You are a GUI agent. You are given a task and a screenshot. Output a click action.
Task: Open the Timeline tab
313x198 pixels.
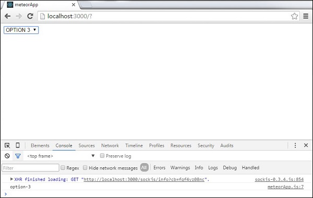point(134,145)
